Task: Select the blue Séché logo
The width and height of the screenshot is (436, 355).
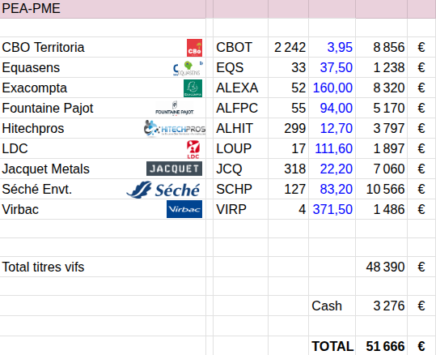Action: pos(163,190)
